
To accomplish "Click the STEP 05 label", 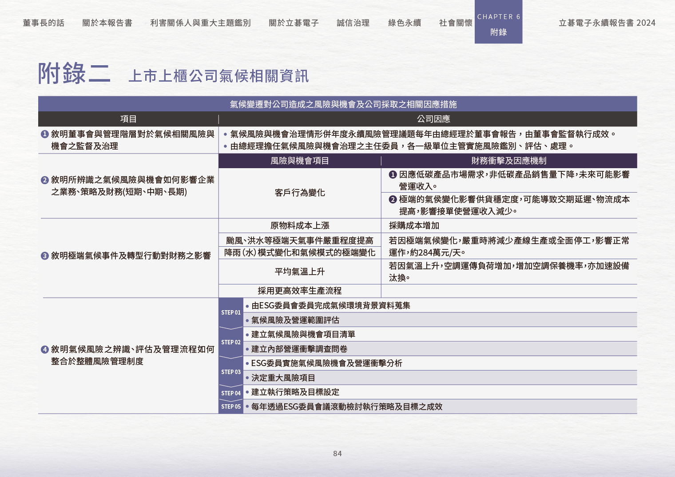I will coord(231,406).
